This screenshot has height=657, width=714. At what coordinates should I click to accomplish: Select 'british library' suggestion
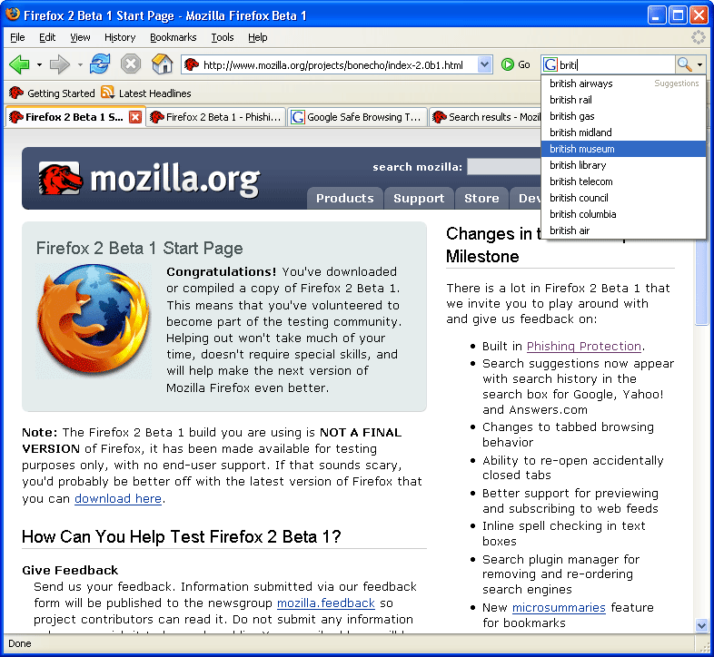(623, 165)
